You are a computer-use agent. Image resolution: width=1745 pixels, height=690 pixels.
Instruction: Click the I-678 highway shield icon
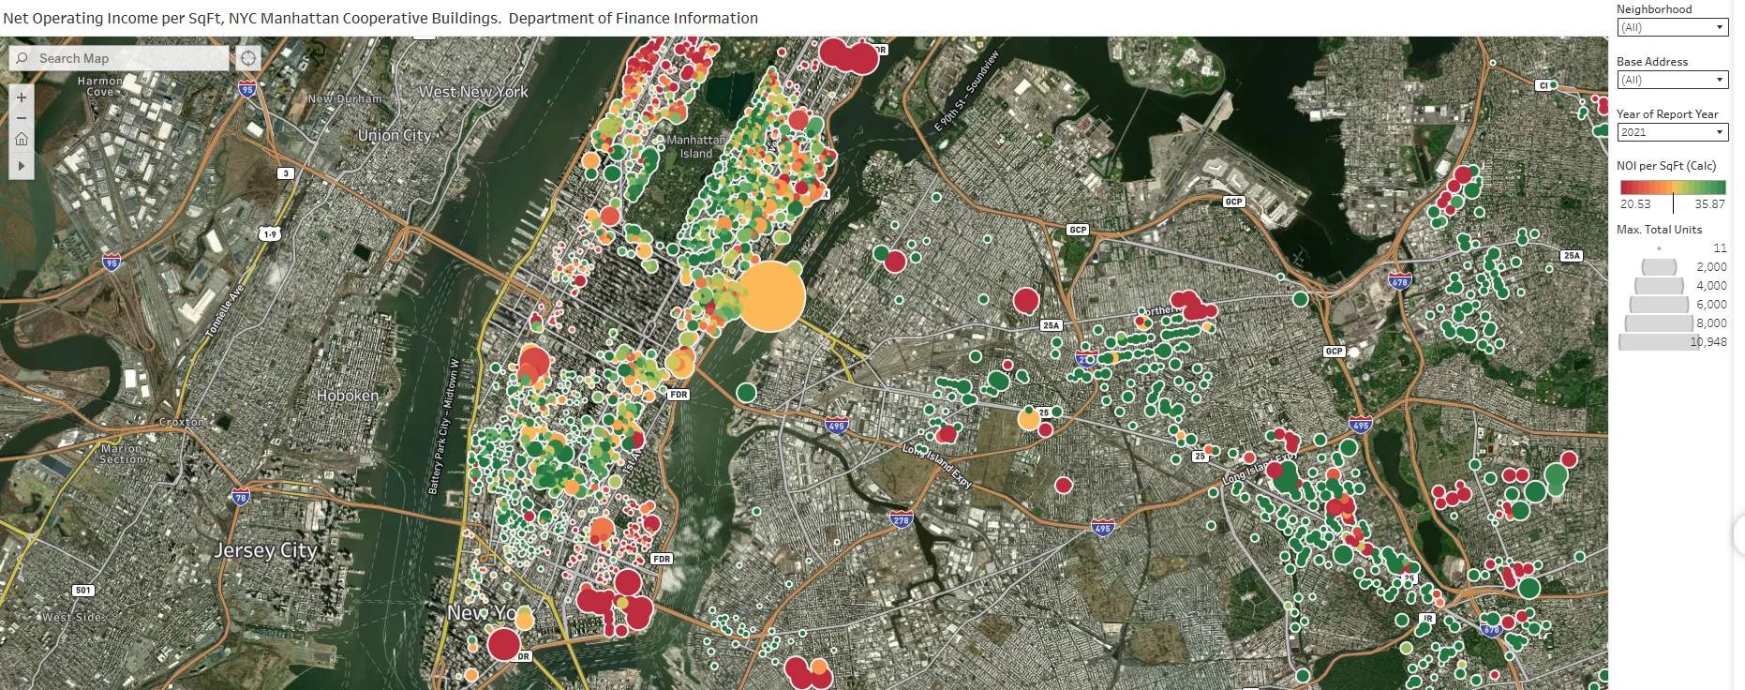pos(1398,281)
